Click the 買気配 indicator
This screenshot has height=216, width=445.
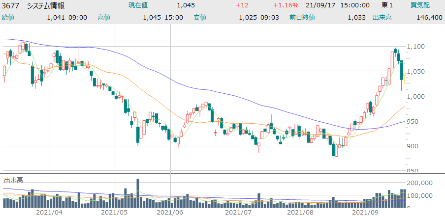[x=420, y=5]
